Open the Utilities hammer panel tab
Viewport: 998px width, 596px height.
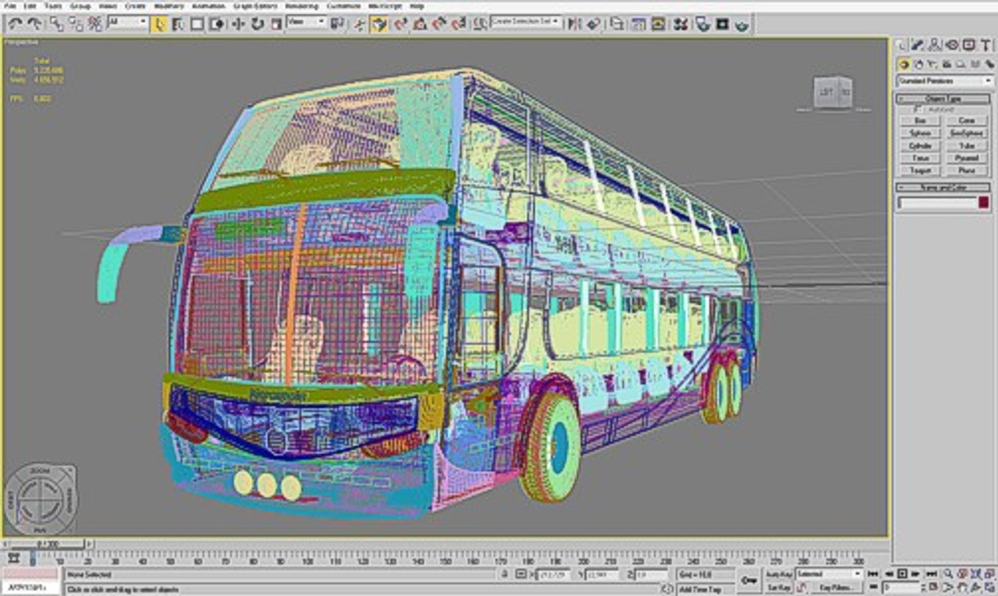click(985, 45)
